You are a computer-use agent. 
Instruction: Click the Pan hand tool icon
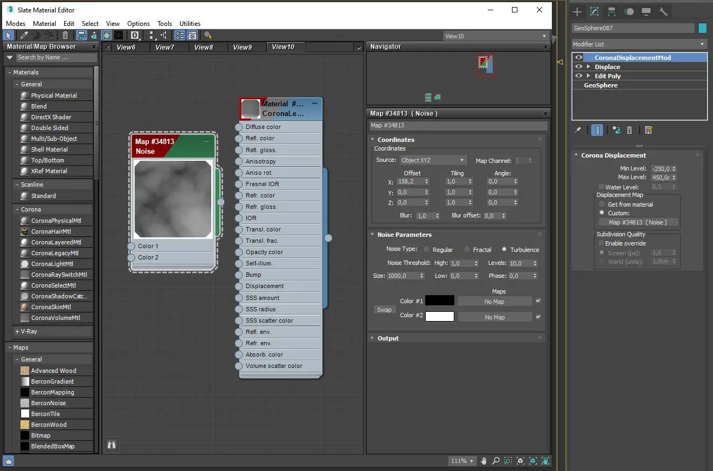click(484, 461)
